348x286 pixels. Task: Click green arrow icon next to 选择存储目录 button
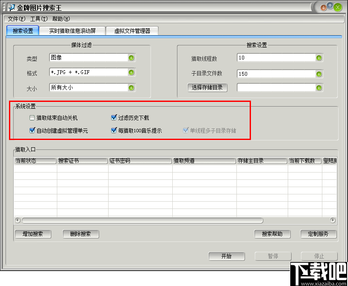tap(319, 88)
